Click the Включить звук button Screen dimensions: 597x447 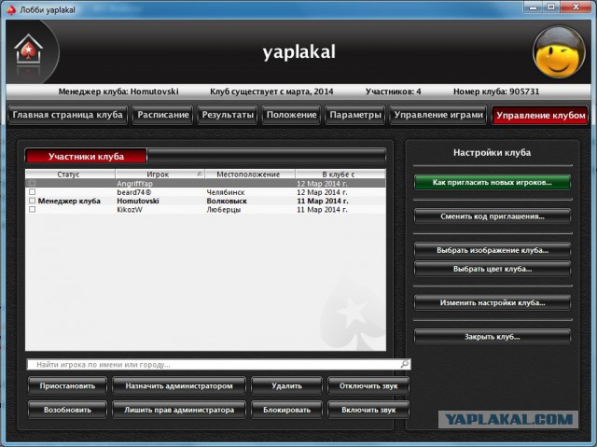pos(368,410)
